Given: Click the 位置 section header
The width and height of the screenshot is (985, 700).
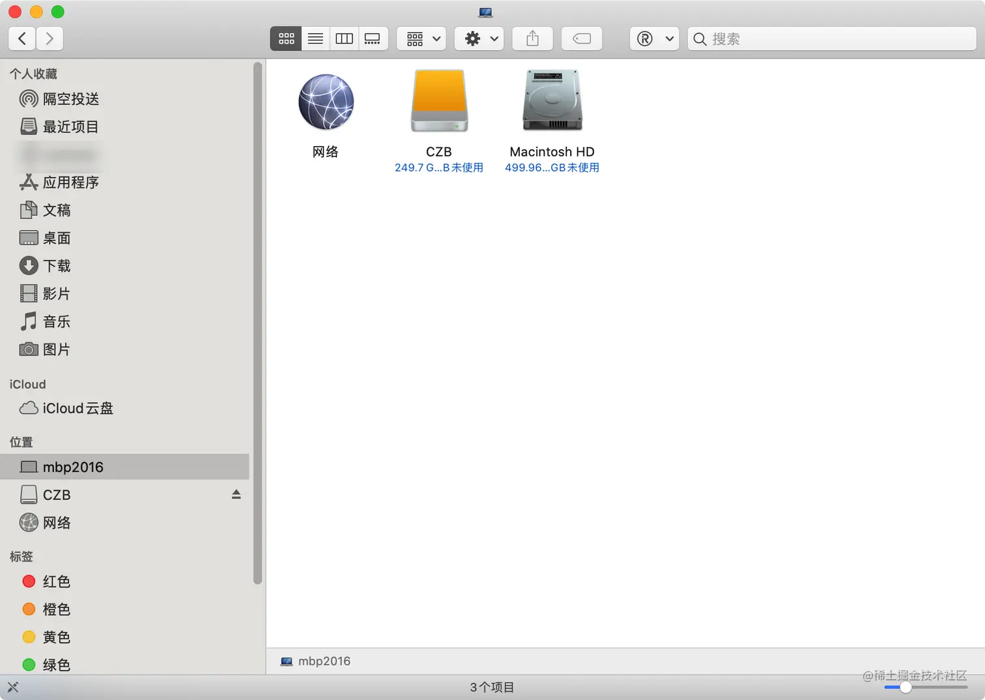Looking at the screenshot, I should tap(21, 442).
